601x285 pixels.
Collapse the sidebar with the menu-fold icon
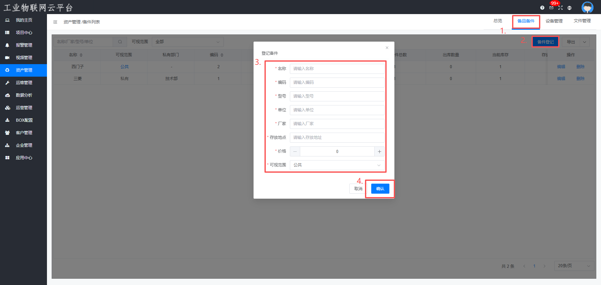(55, 22)
